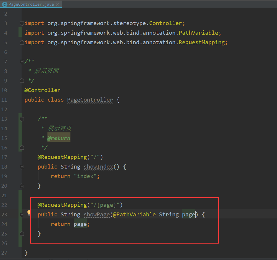Click the fold end marker at line 20
The width and height of the screenshot is (277, 260).
tap(22, 186)
